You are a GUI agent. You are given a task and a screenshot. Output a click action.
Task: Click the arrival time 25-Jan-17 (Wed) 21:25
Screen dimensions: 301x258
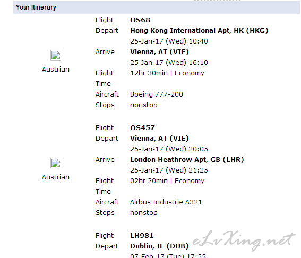point(169,170)
